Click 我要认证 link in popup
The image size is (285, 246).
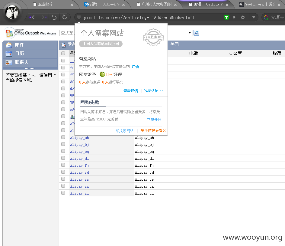154,91
